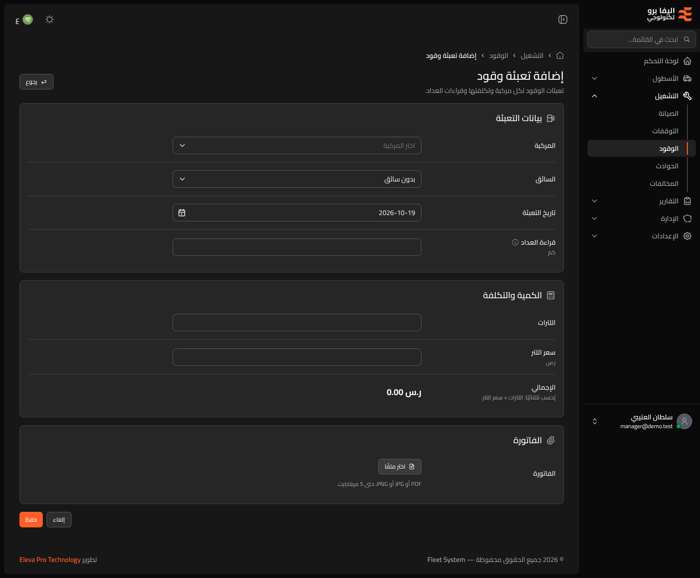Click the حفظ save button

pyautogui.click(x=31, y=520)
